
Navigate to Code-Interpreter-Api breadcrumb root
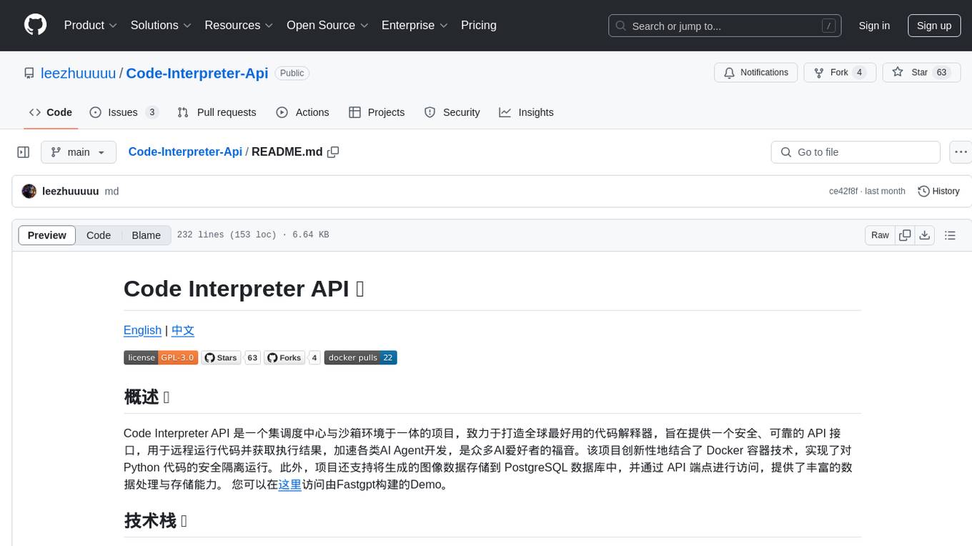coord(185,152)
